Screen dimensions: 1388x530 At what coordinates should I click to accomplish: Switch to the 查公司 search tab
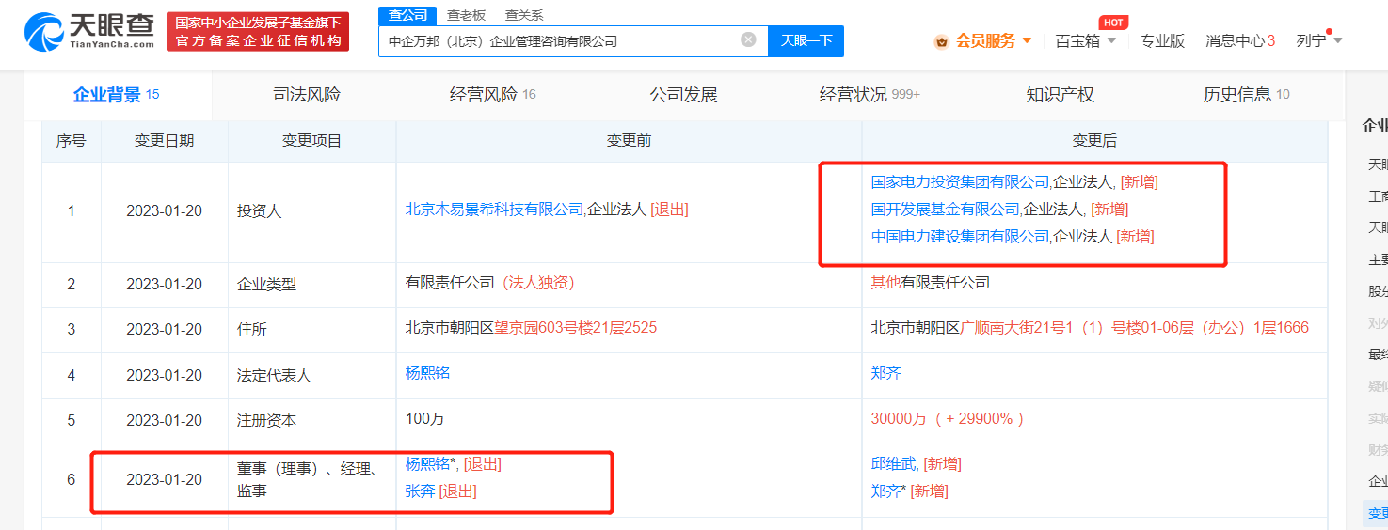pos(407,15)
